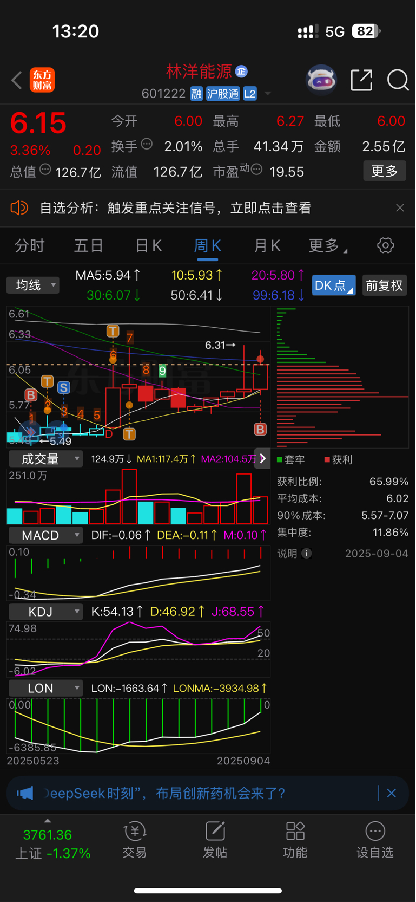
Task: Open the LON indicator dropdown
Action: (x=46, y=688)
